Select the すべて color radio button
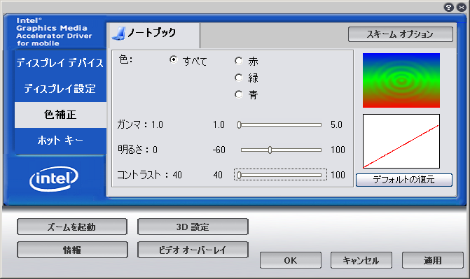 coord(173,59)
